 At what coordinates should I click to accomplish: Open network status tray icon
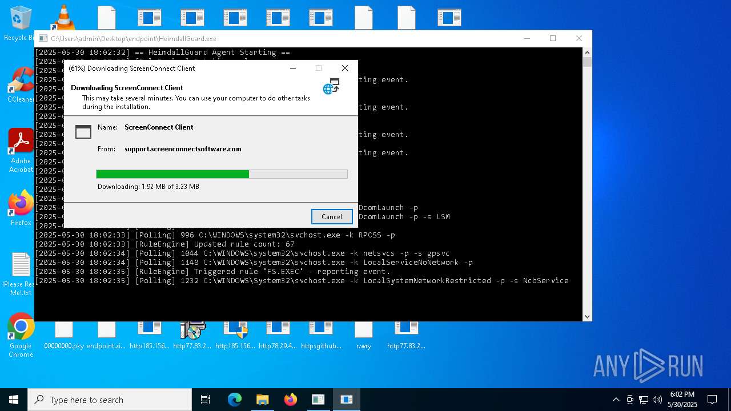point(644,400)
